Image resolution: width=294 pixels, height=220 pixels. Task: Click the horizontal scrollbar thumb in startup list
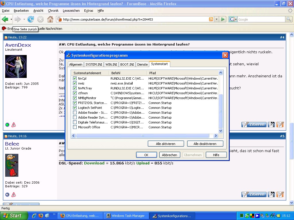click(x=143, y=135)
